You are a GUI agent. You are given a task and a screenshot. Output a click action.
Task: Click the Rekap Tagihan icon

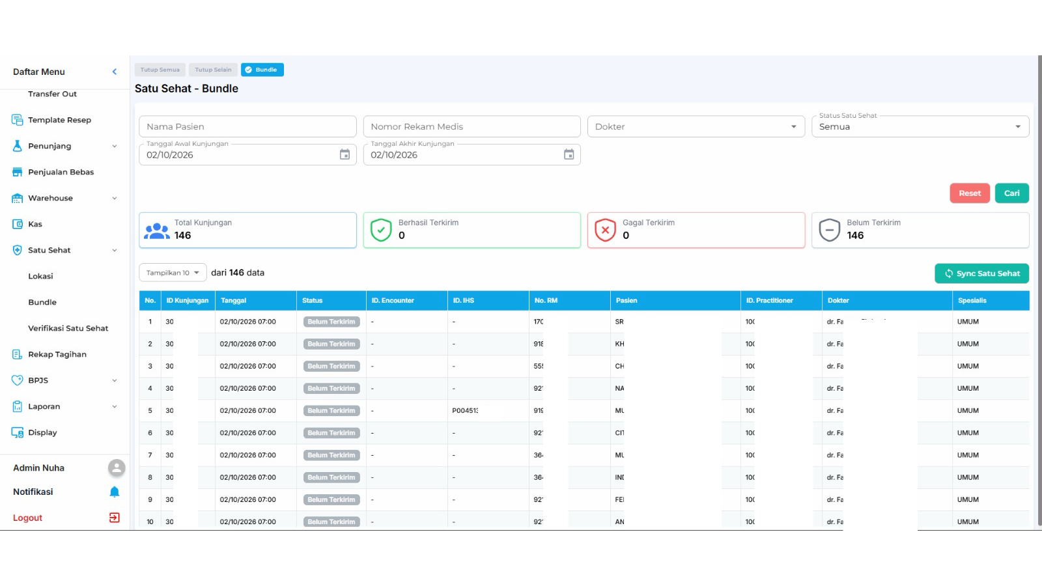(x=18, y=354)
